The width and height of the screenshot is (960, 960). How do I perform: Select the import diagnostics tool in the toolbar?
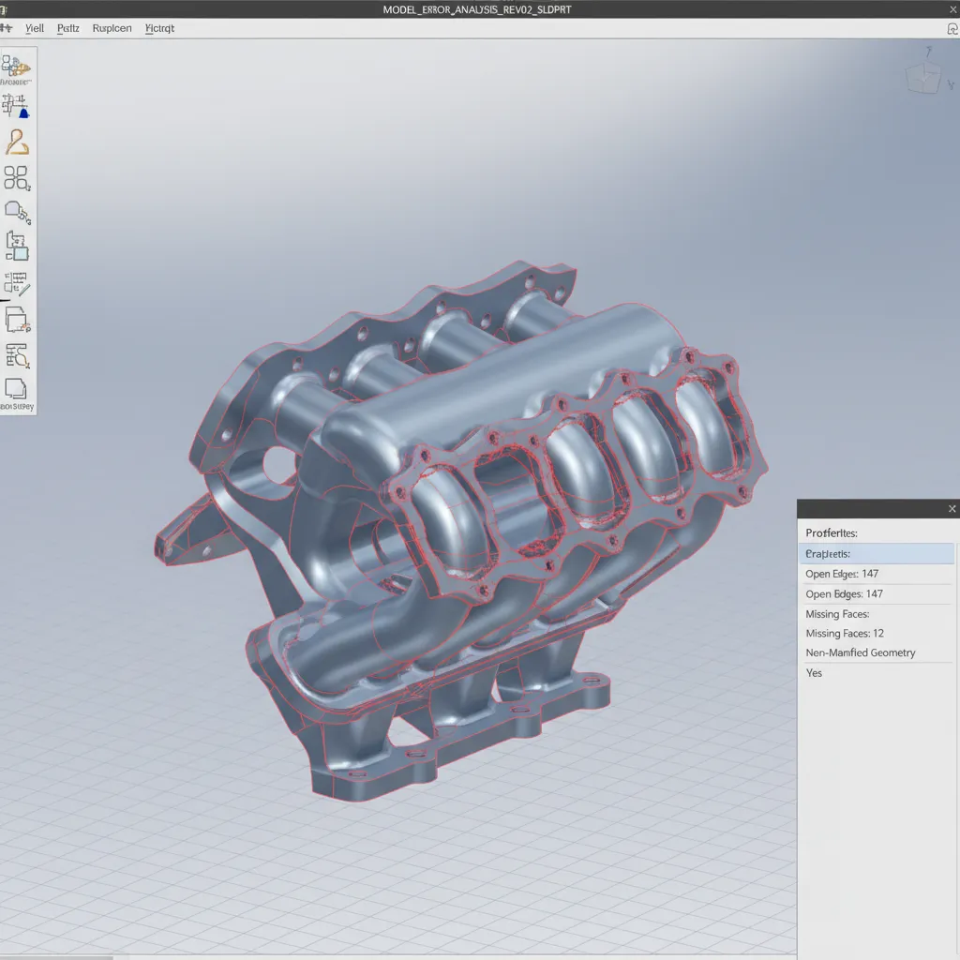coord(17,64)
